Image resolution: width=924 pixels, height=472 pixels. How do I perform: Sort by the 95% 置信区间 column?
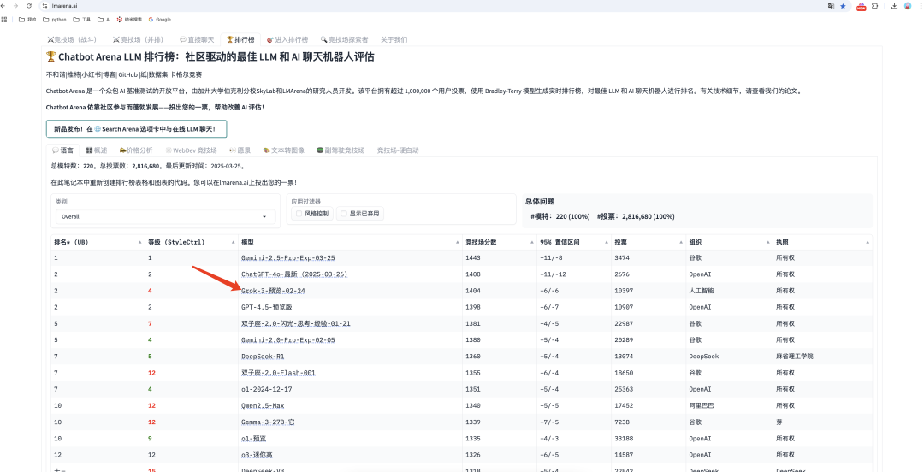(x=573, y=242)
